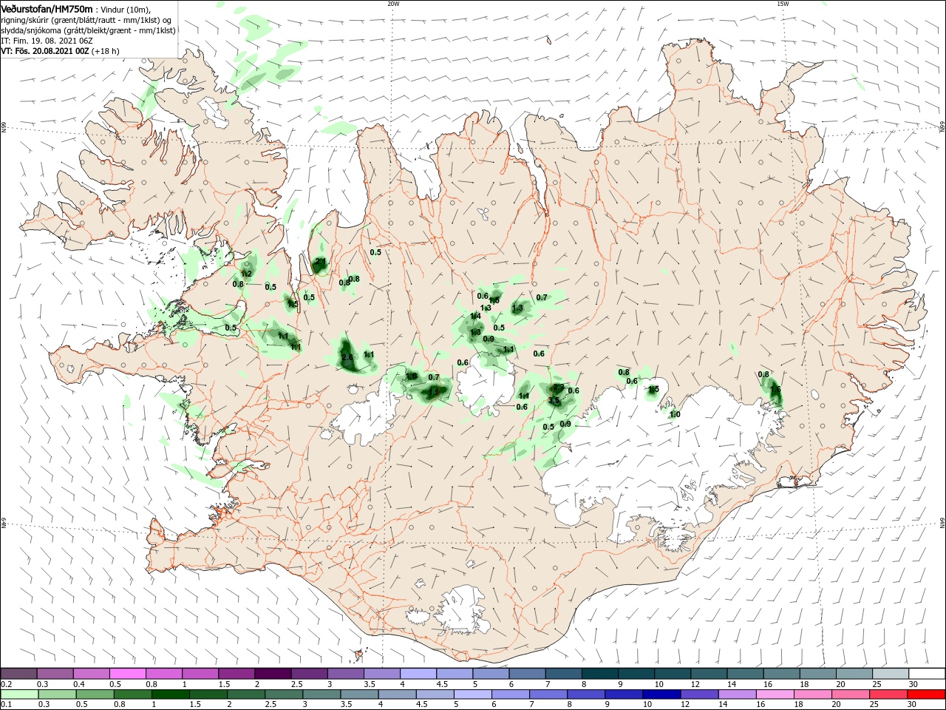Select the lilac swatch labeled 14 in rain legend

point(738,694)
